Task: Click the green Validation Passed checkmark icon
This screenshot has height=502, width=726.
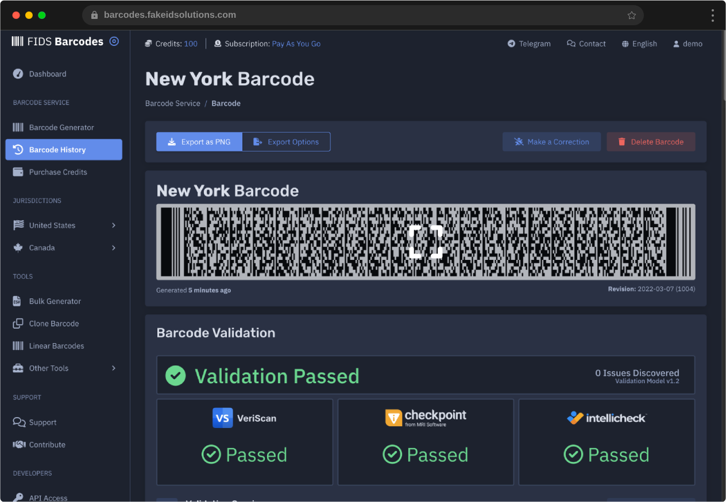Action: click(x=176, y=376)
